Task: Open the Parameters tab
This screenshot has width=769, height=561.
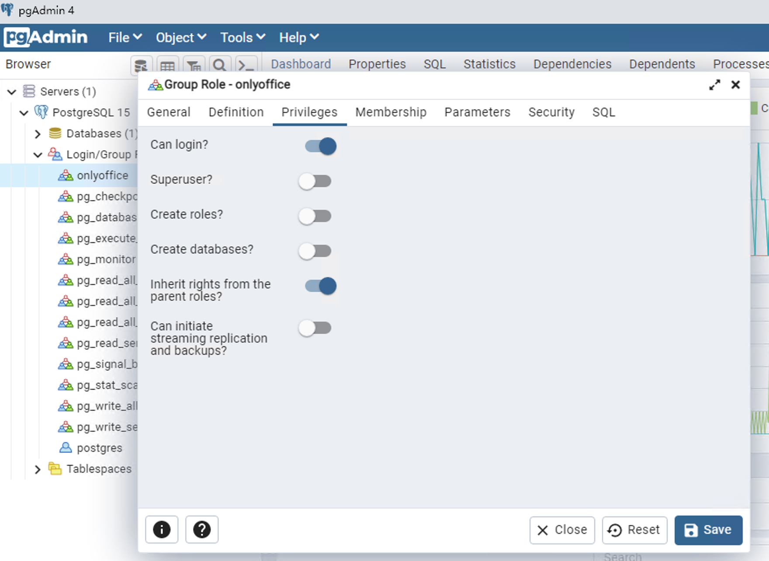Action: [x=477, y=112]
